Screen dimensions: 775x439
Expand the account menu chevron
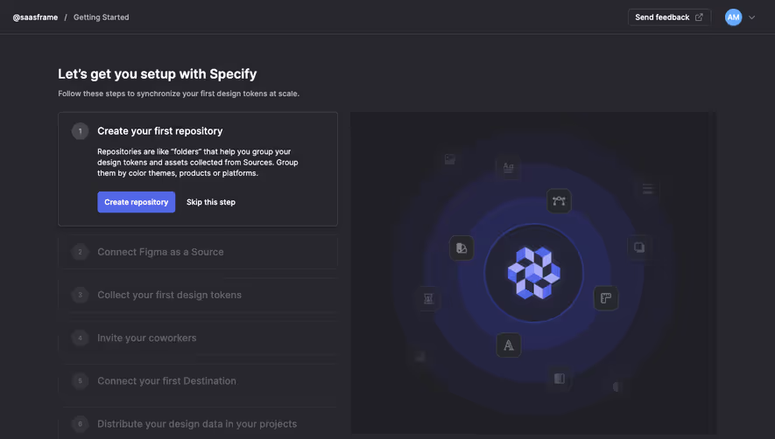click(751, 17)
